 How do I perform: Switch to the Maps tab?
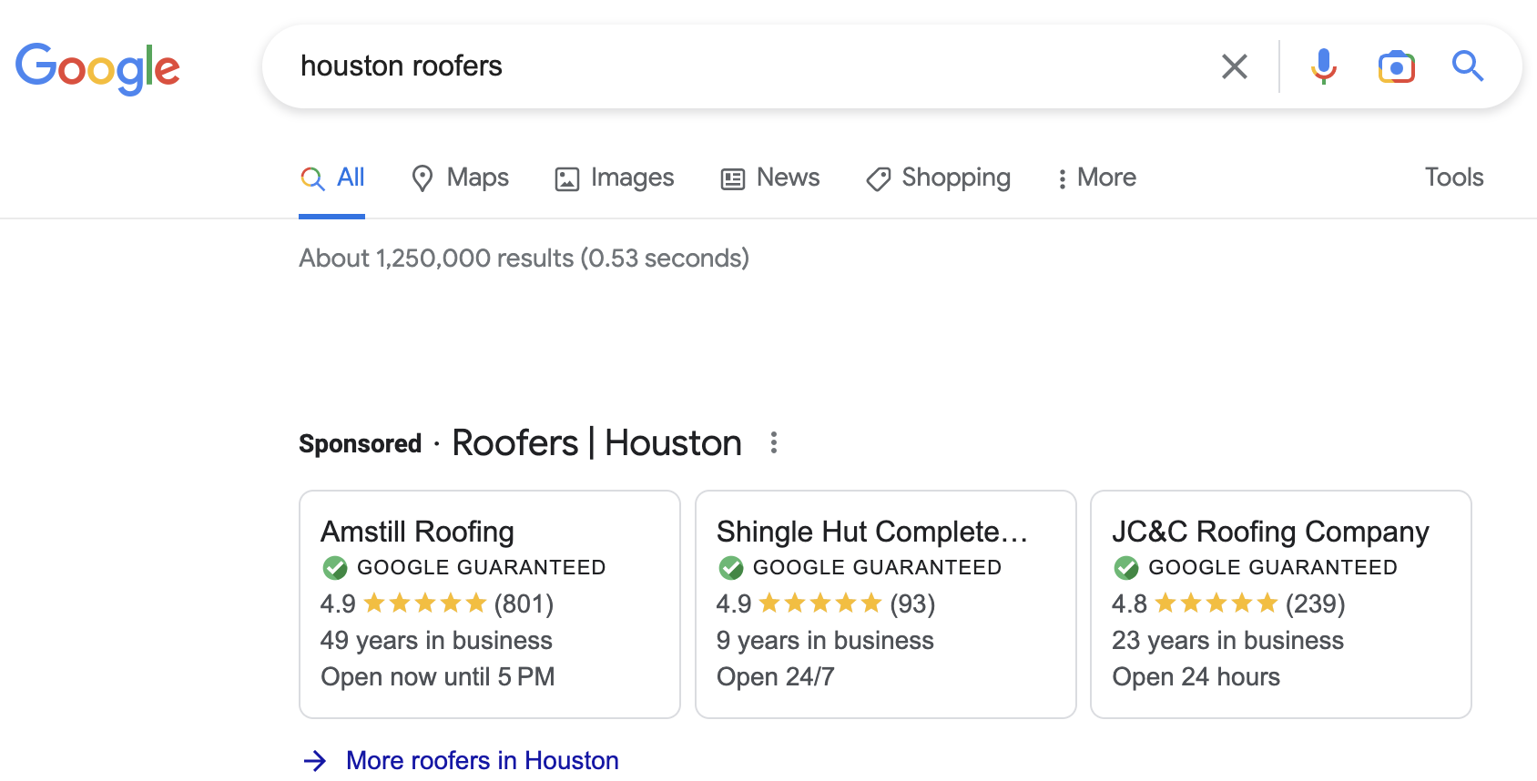click(x=460, y=177)
